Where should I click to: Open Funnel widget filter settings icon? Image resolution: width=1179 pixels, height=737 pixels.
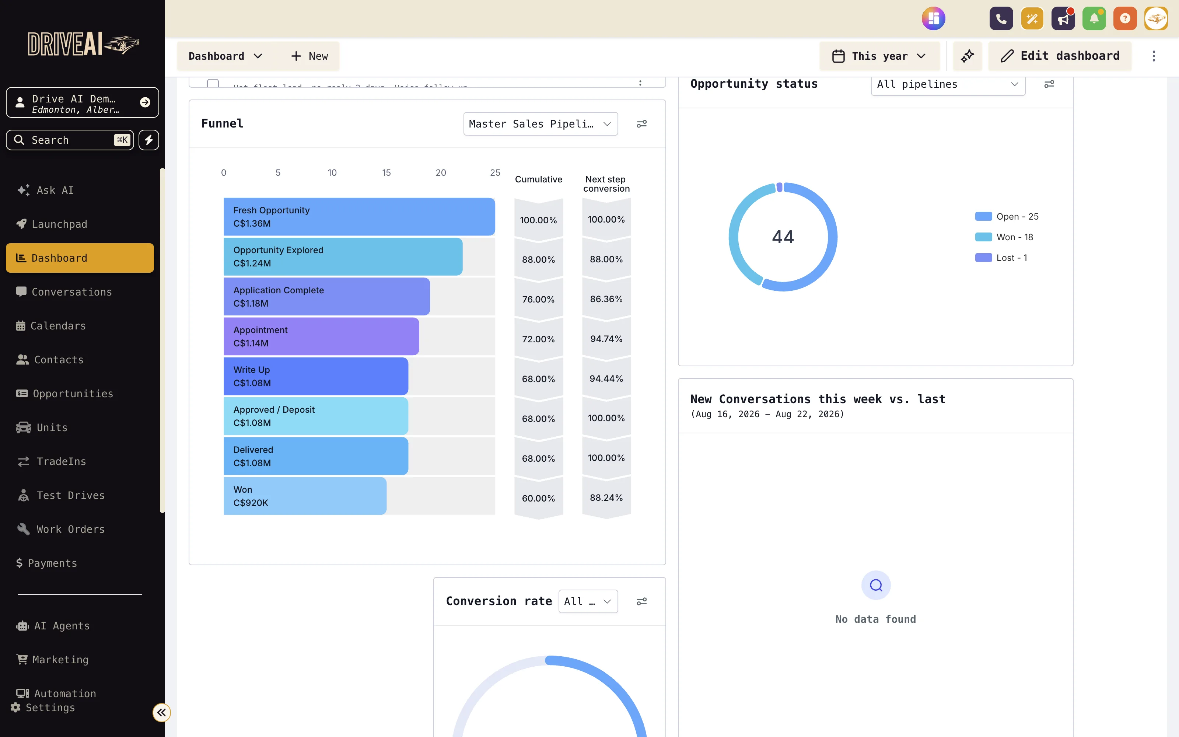point(641,124)
